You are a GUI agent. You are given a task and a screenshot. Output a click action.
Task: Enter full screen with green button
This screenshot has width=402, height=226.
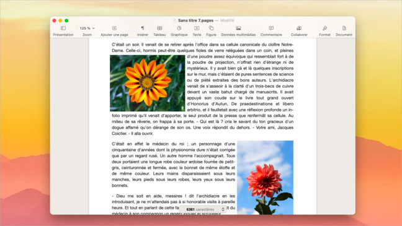click(x=66, y=20)
